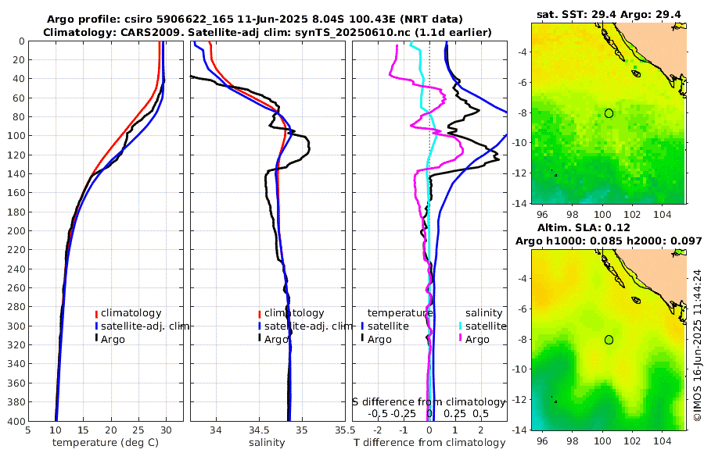This screenshot has height=453, width=704.
Task: Click the Argo profile title text
Action: click(x=254, y=20)
